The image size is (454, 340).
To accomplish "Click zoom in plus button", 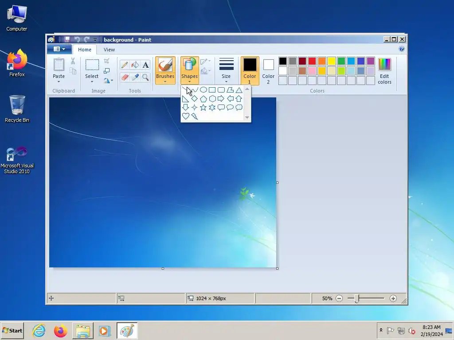I will [393, 298].
